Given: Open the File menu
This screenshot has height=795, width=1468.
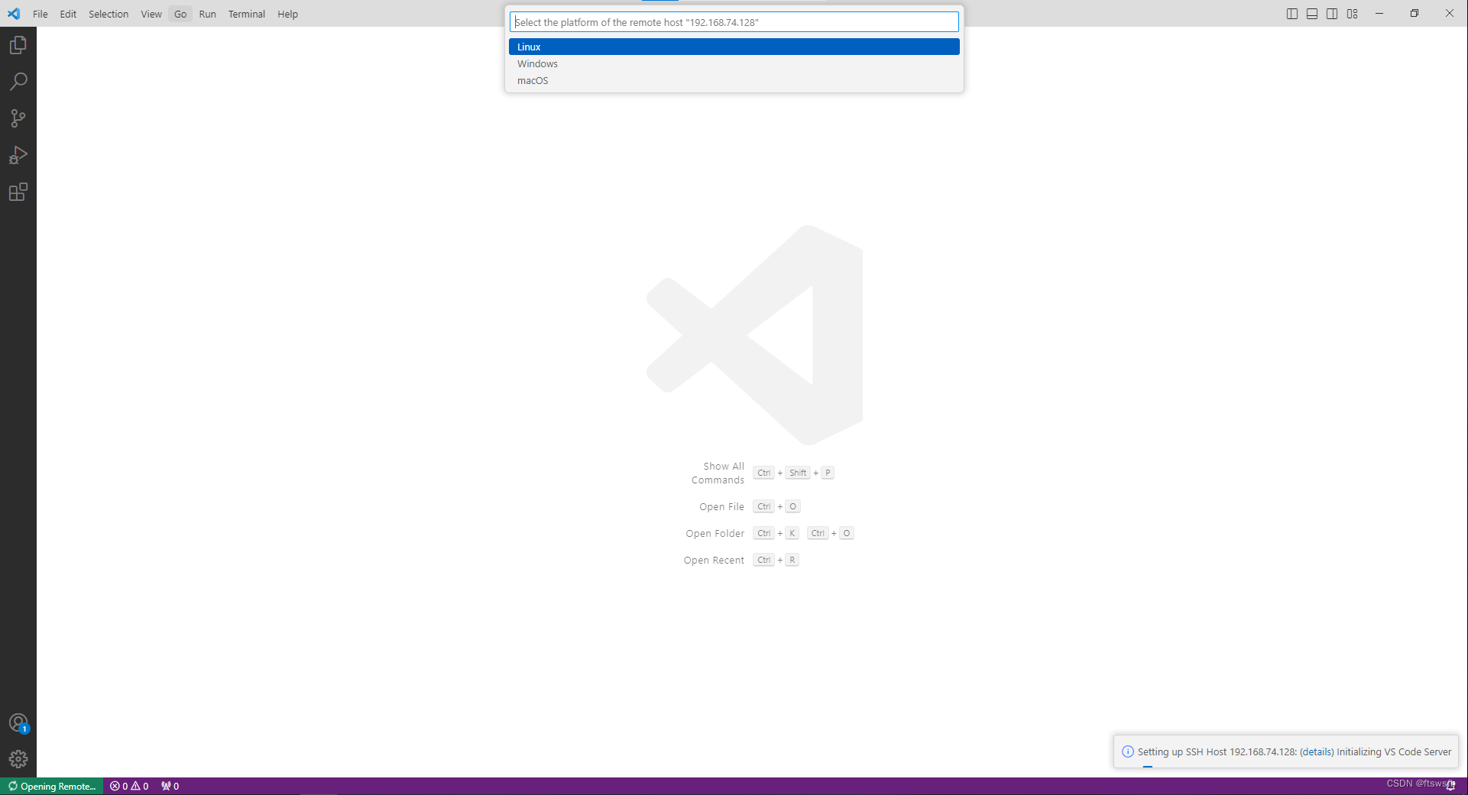Looking at the screenshot, I should pos(41,14).
